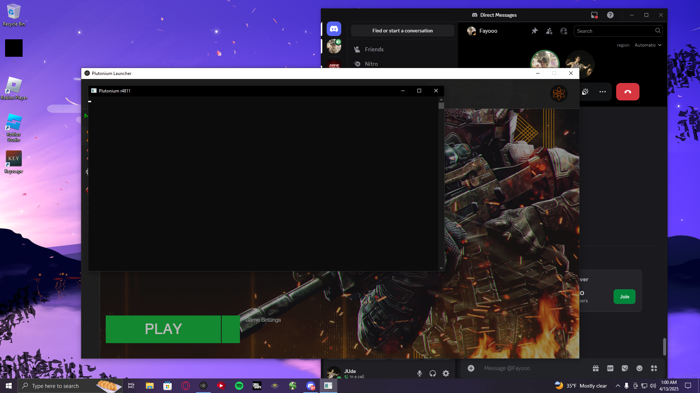Open the weather widget showing 35°F Mostly clear
Image resolution: width=700 pixels, height=393 pixels.
coord(581,386)
